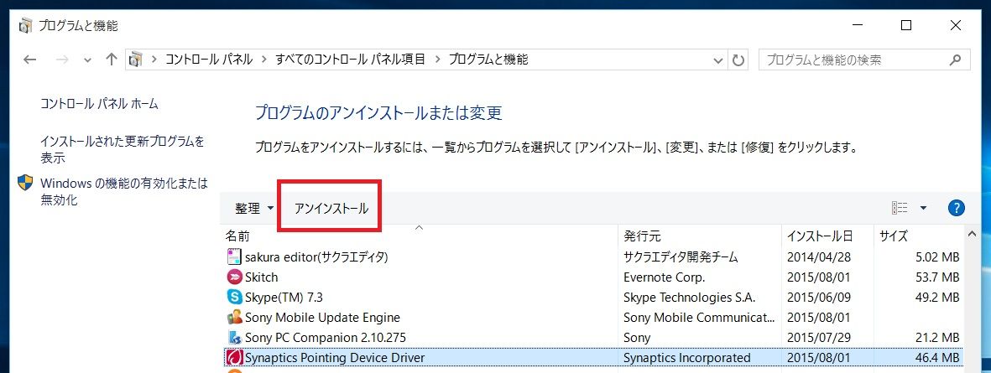991x373 pixels.
Task: Select すべてのコントロール パネル項目 breadcrumb
Action: [x=350, y=60]
